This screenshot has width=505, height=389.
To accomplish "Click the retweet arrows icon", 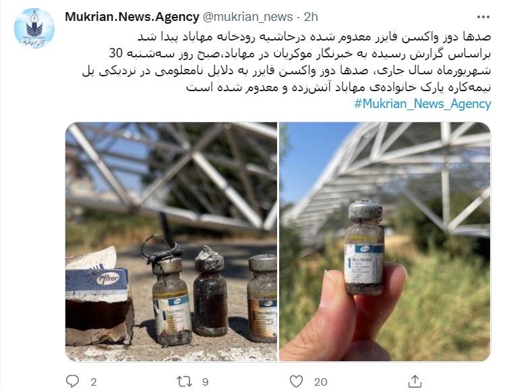I will point(185,382).
